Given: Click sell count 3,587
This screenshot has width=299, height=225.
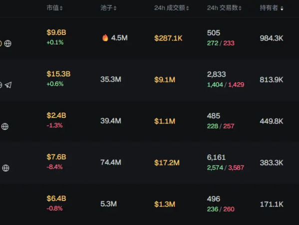Looking at the screenshot, I should 236,167.
